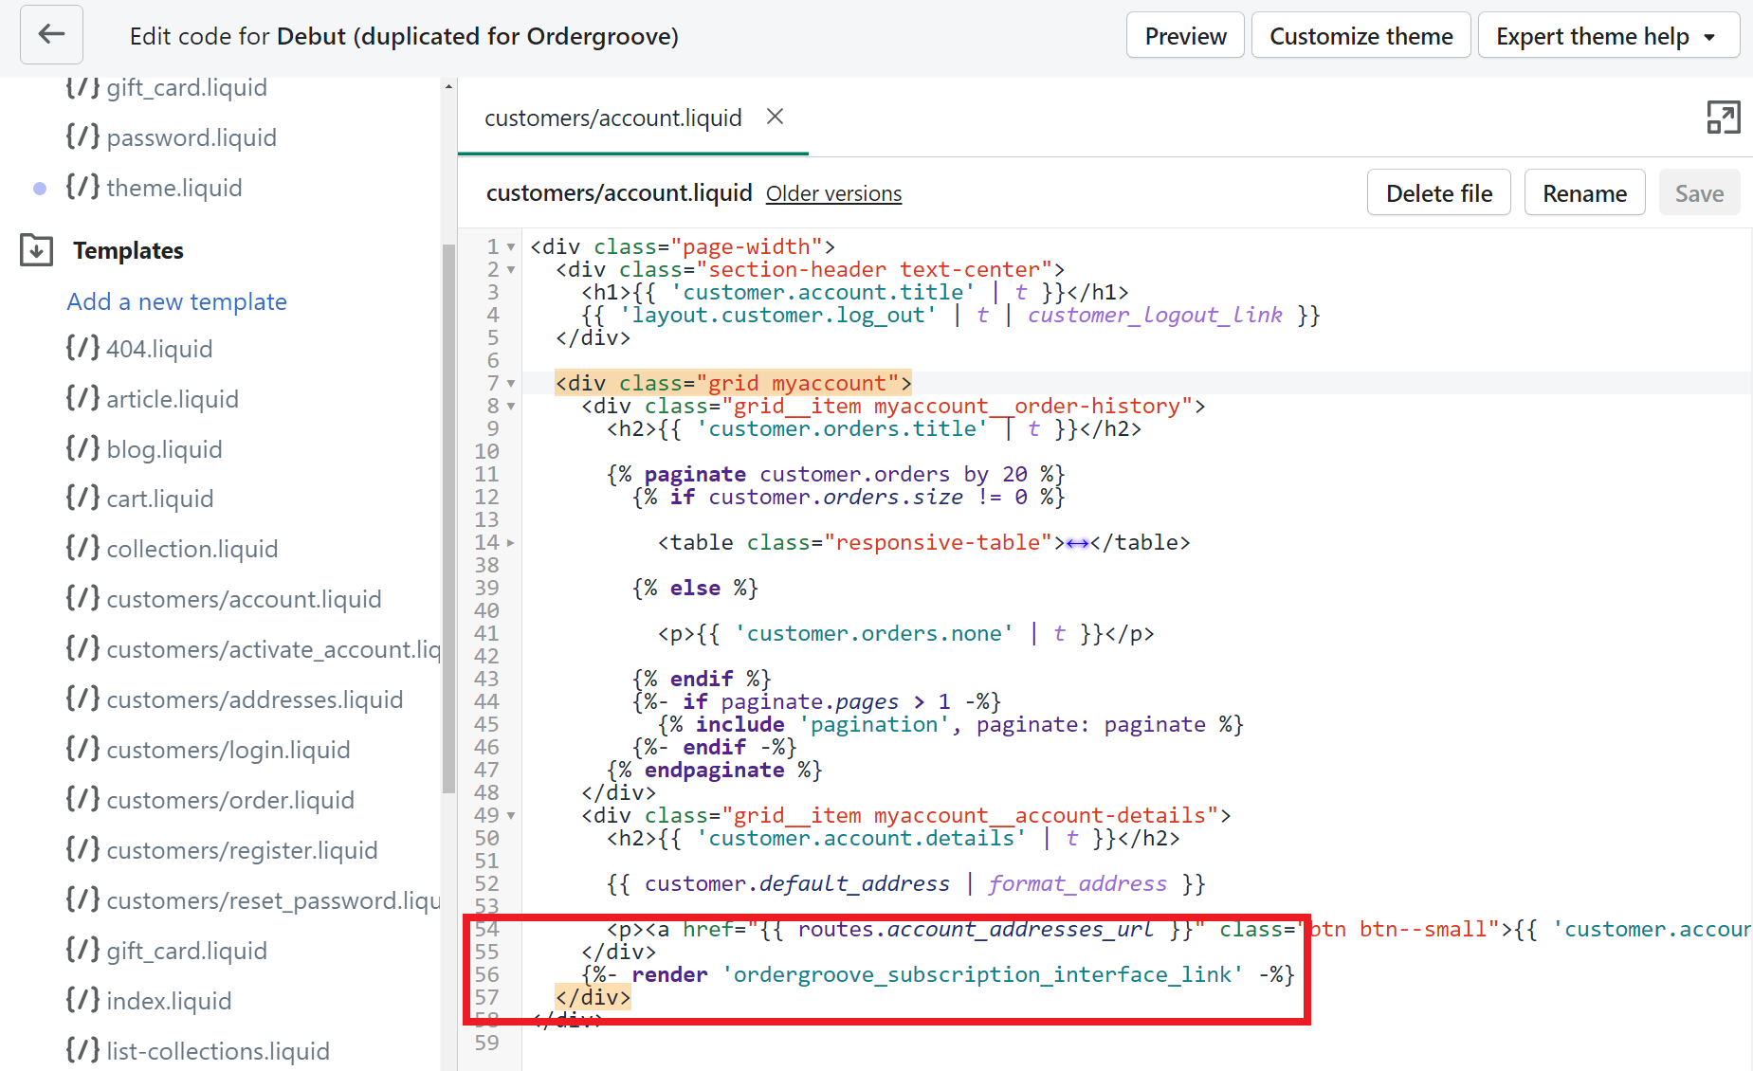
Task: Place cursor on endpaginate line 47
Action: click(x=714, y=770)
